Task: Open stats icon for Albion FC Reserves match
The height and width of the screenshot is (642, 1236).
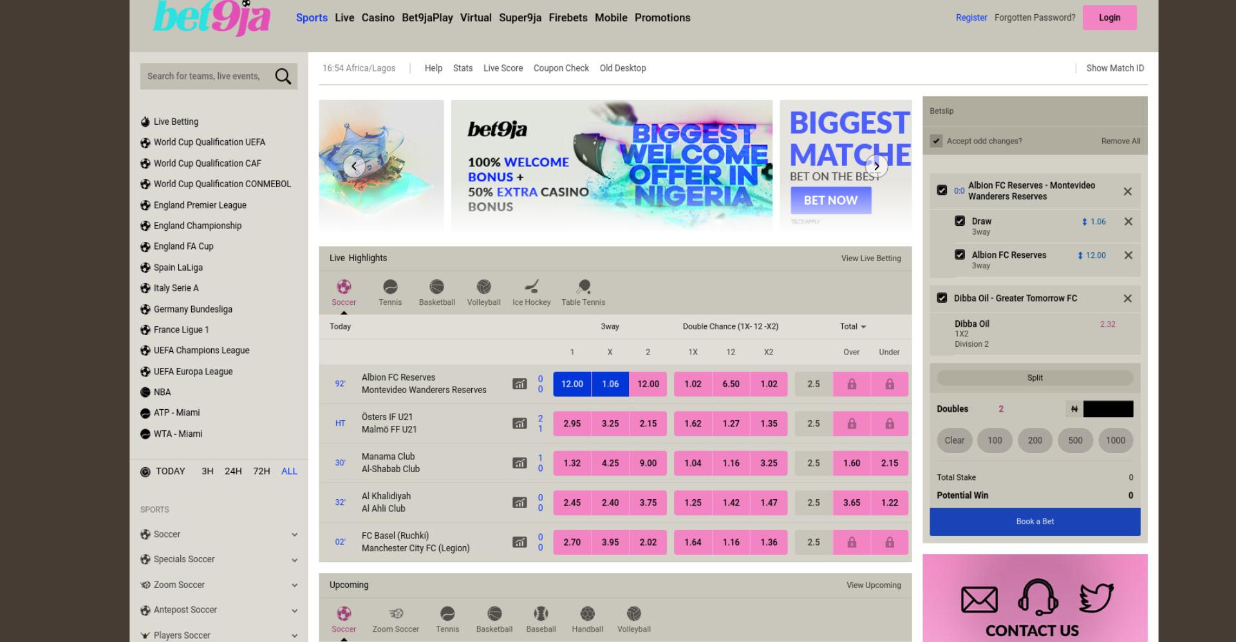Action: [x=520, y=384]
